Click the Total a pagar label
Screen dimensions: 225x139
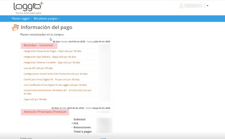[82, 132]
